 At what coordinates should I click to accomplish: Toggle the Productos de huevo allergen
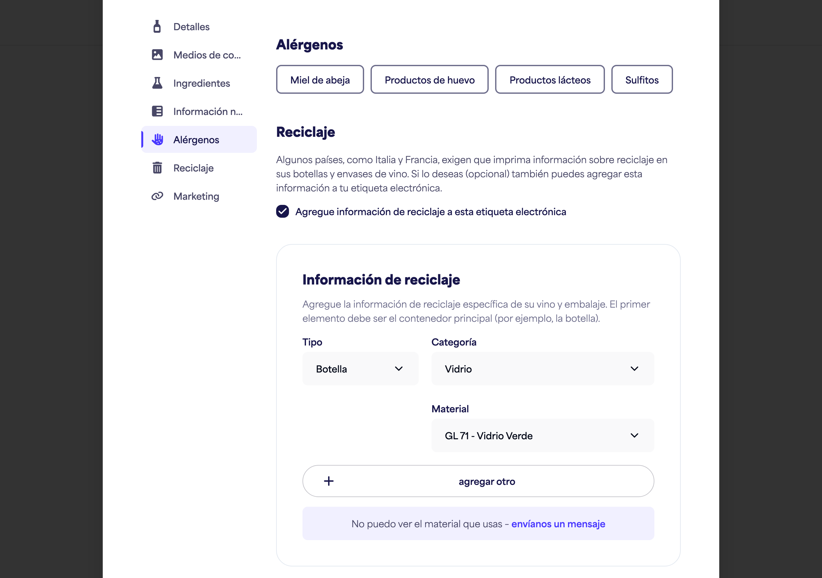click(430, 80)
